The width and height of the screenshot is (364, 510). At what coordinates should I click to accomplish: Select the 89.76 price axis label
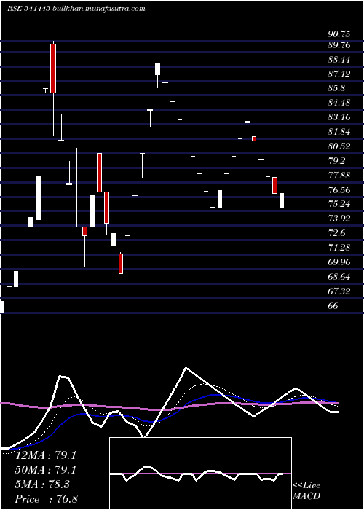[x=339, y=45]
